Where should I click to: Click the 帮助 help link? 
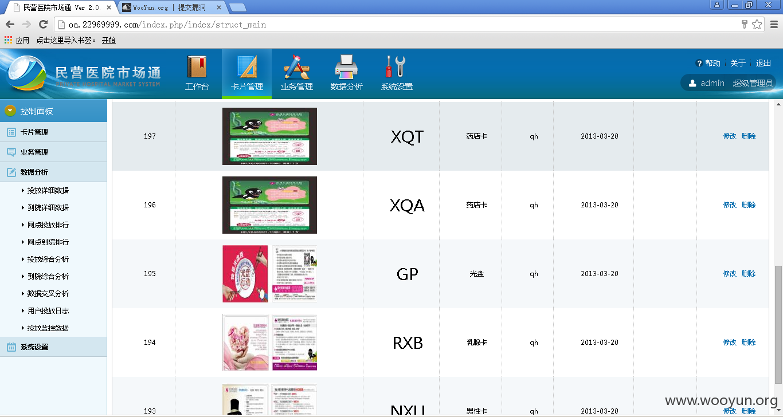[x=712, y=63]
